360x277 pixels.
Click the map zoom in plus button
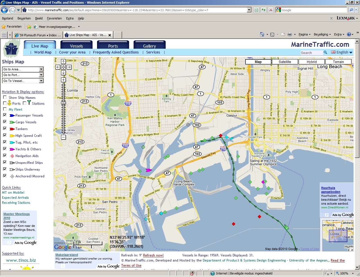tap(63, 80)
